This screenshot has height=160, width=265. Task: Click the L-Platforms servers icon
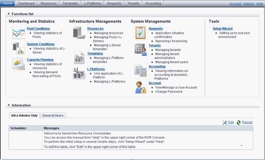79,73
